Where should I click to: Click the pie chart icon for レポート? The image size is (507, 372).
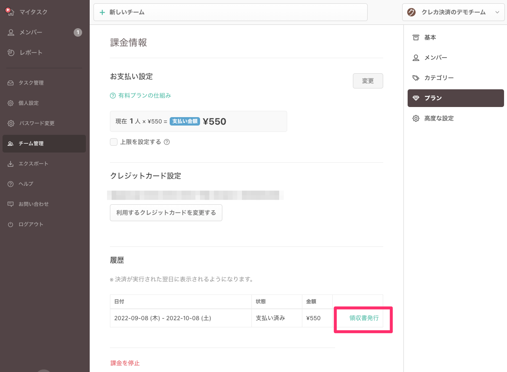[x=11, y=53]
